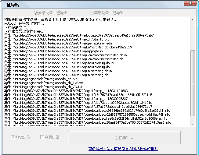The width and height of the screenshot is (199, 155).
Task: Click the EnMicroMsg.db.dberr43622029 log line
Action: 68,47
